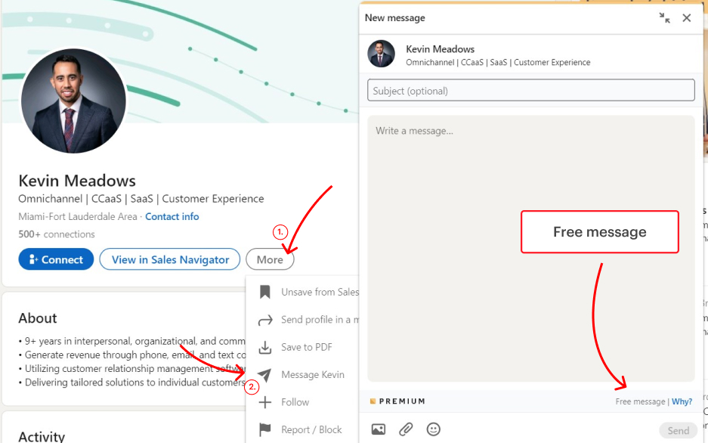Open the emoji picker icon
708x443 pixels.
(x=433, y=429)
